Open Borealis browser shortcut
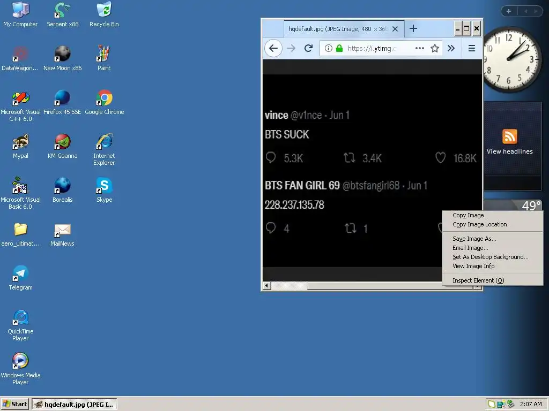The width and height of the screenshot is (549, 411). tap(62, 190)
